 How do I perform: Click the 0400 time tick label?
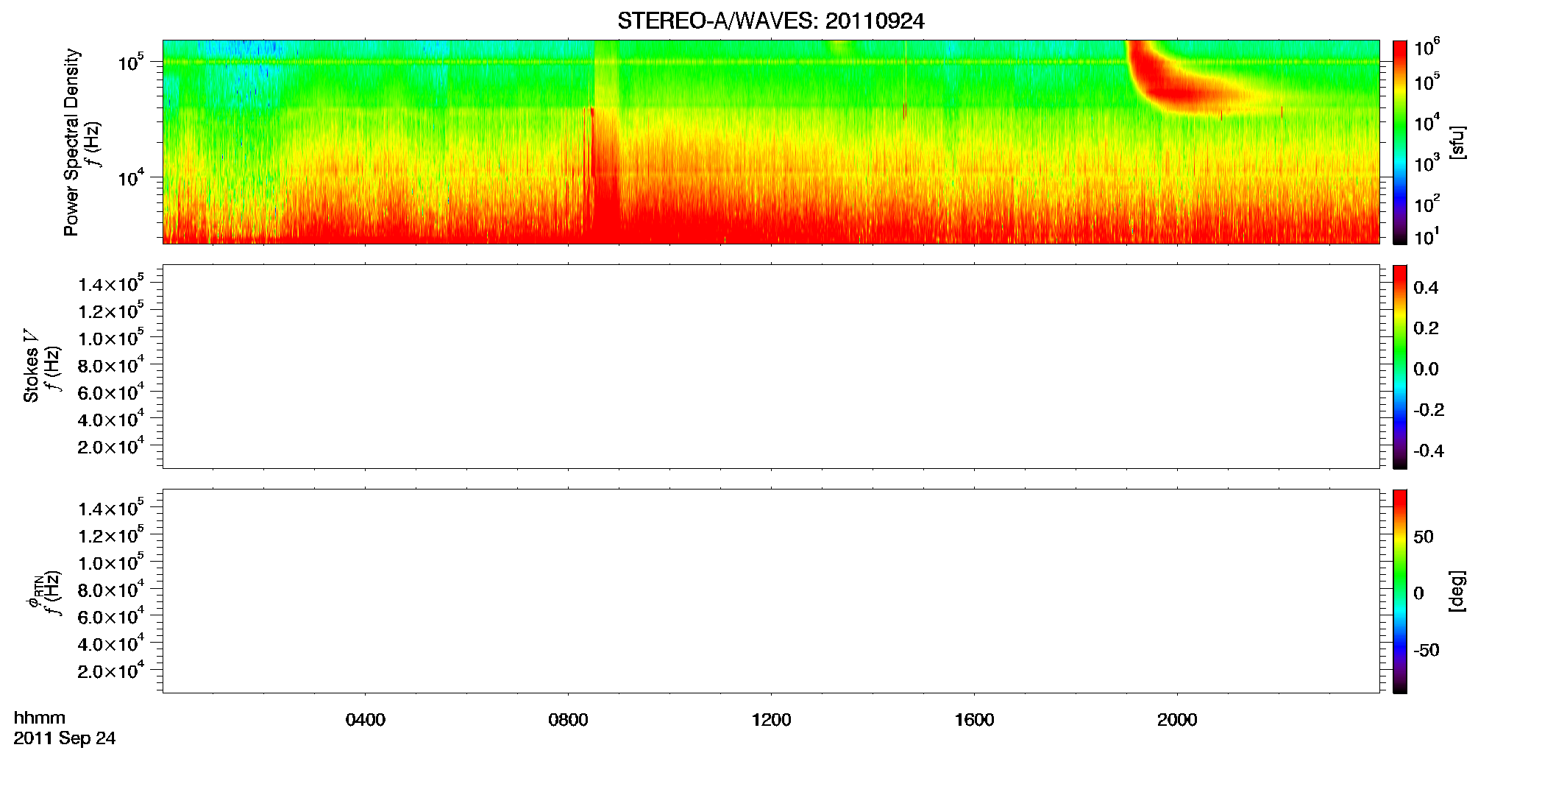365,720
